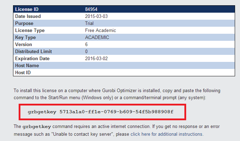Click the License Type row label

point(29,30)
